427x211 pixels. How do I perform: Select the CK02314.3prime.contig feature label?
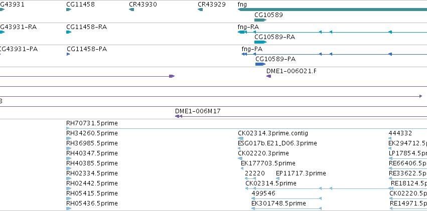[x=273, y=133]
